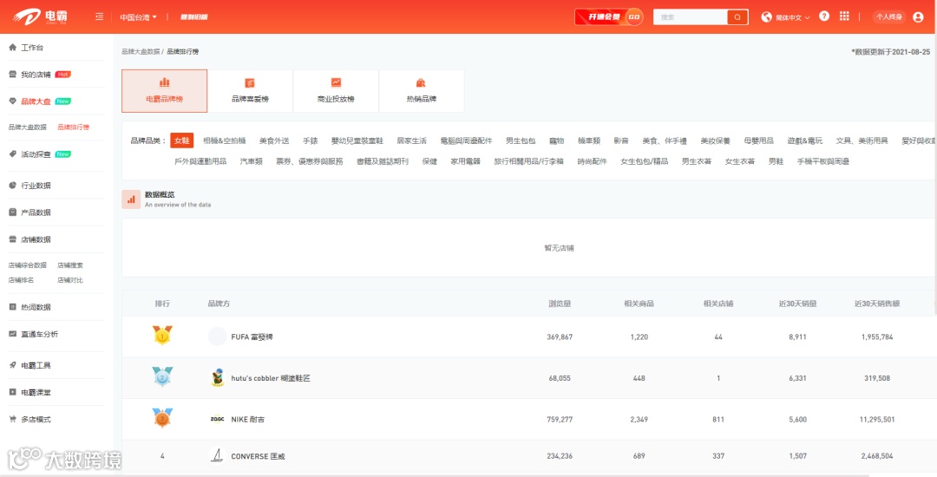Click the orange search magnifier button
937x477 pixels.
[737, 17]
